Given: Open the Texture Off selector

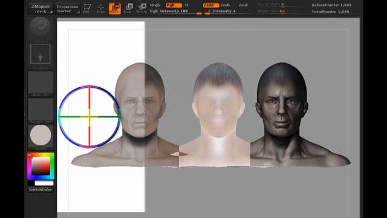Looking at the screenshot, I should [41, 111].
